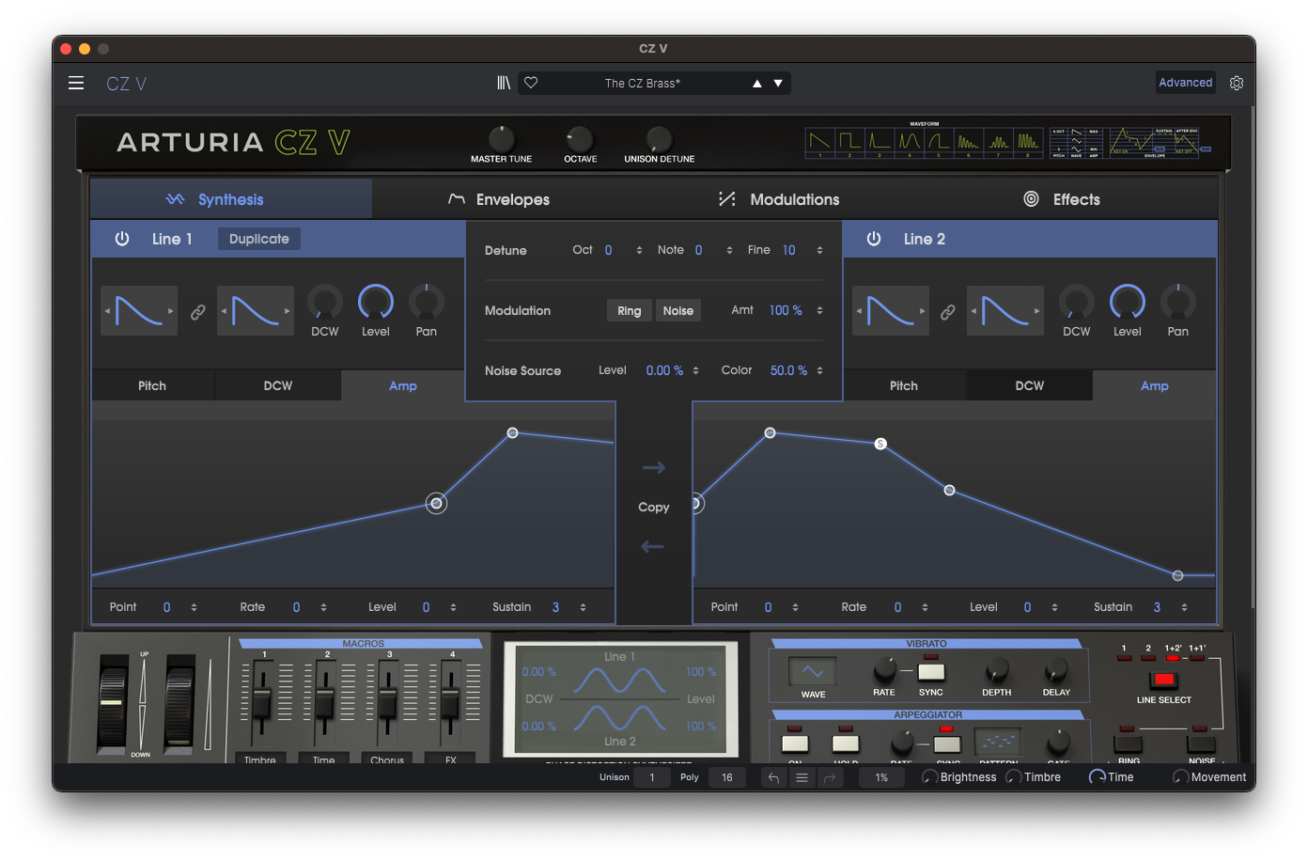
Task: Open Line 1 Pitch envelope tab
Action: click(152, 385)
